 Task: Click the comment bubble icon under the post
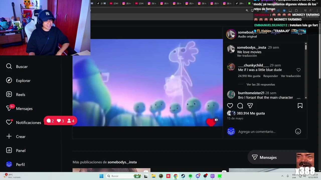240,105
